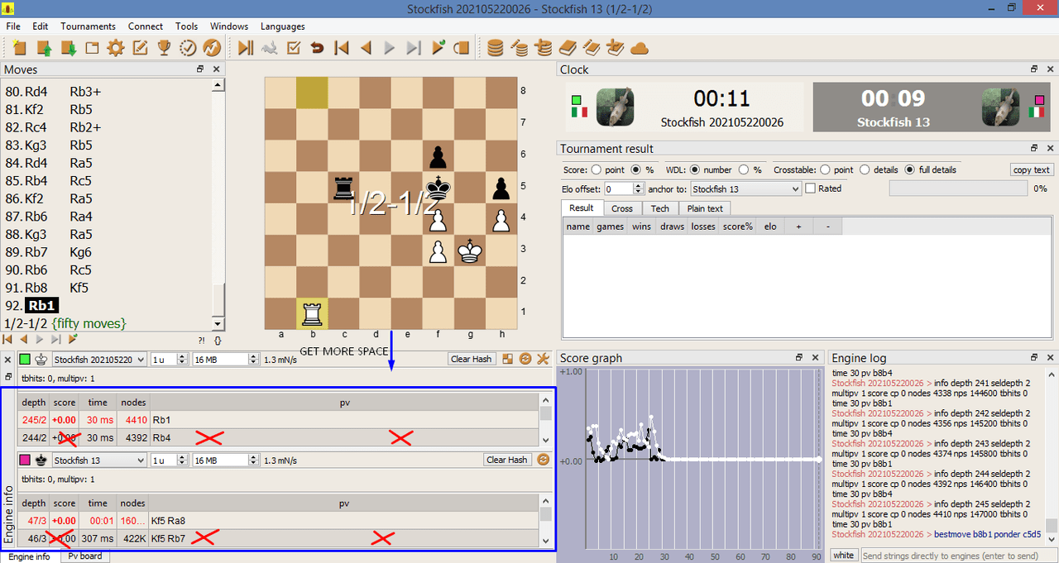Click the copy text button
Image resolution: width=1059 pixels, height=563 pixels.
click(1033, 169)
